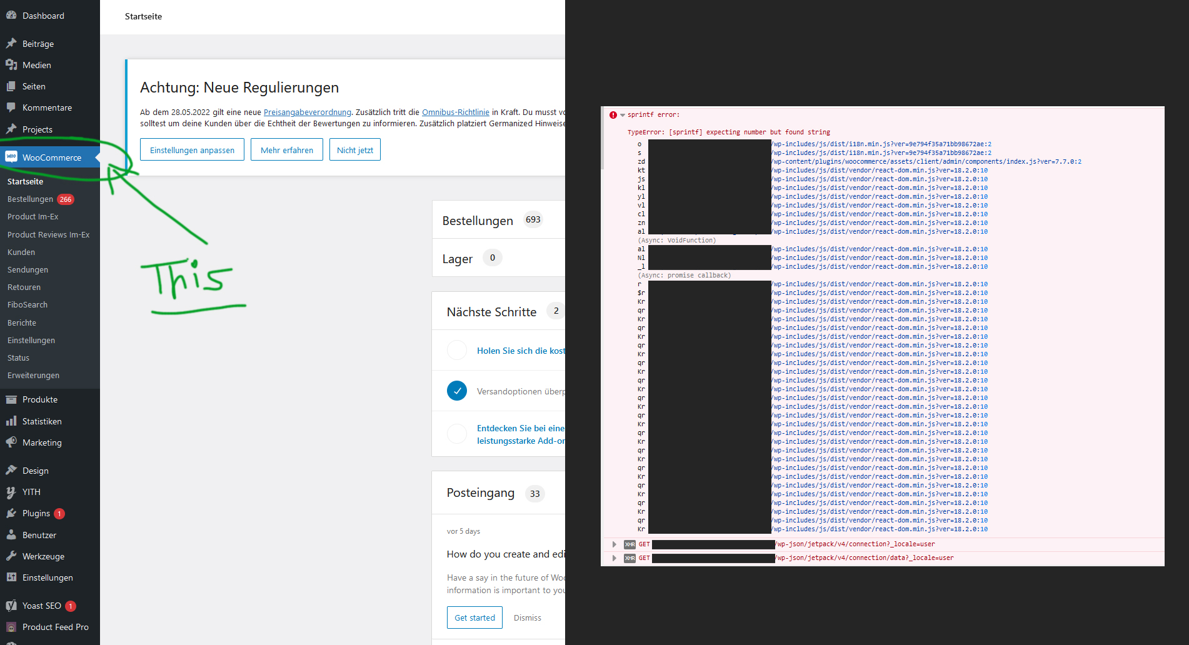This screenshot has height=645, width=1189.
Task: Click the Yoast SEO logo icon
Action: point(11,606)
